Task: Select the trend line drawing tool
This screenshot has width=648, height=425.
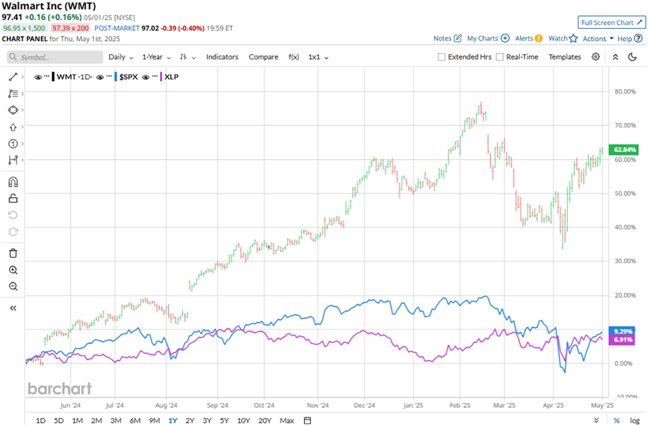Action: tap(13, 77)
